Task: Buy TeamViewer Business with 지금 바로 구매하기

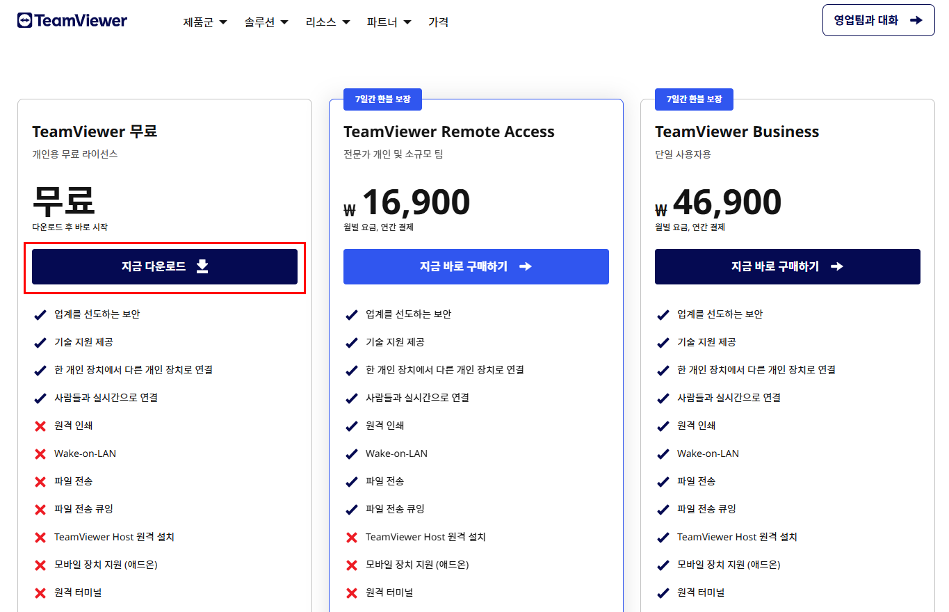Action: pos(788,266)
